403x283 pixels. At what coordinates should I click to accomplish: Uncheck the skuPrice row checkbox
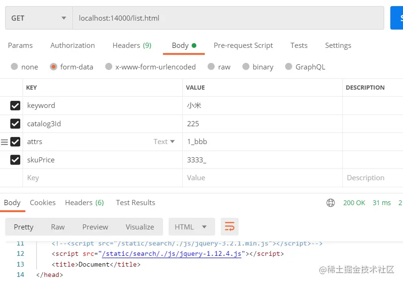(x=15, y=160)
